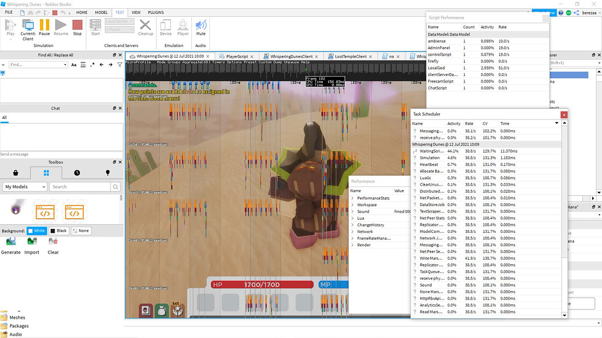Click the find next arrow

click(111, 65)
